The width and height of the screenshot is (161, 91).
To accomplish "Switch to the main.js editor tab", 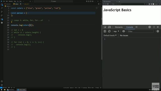I will (x=17, y=4).
